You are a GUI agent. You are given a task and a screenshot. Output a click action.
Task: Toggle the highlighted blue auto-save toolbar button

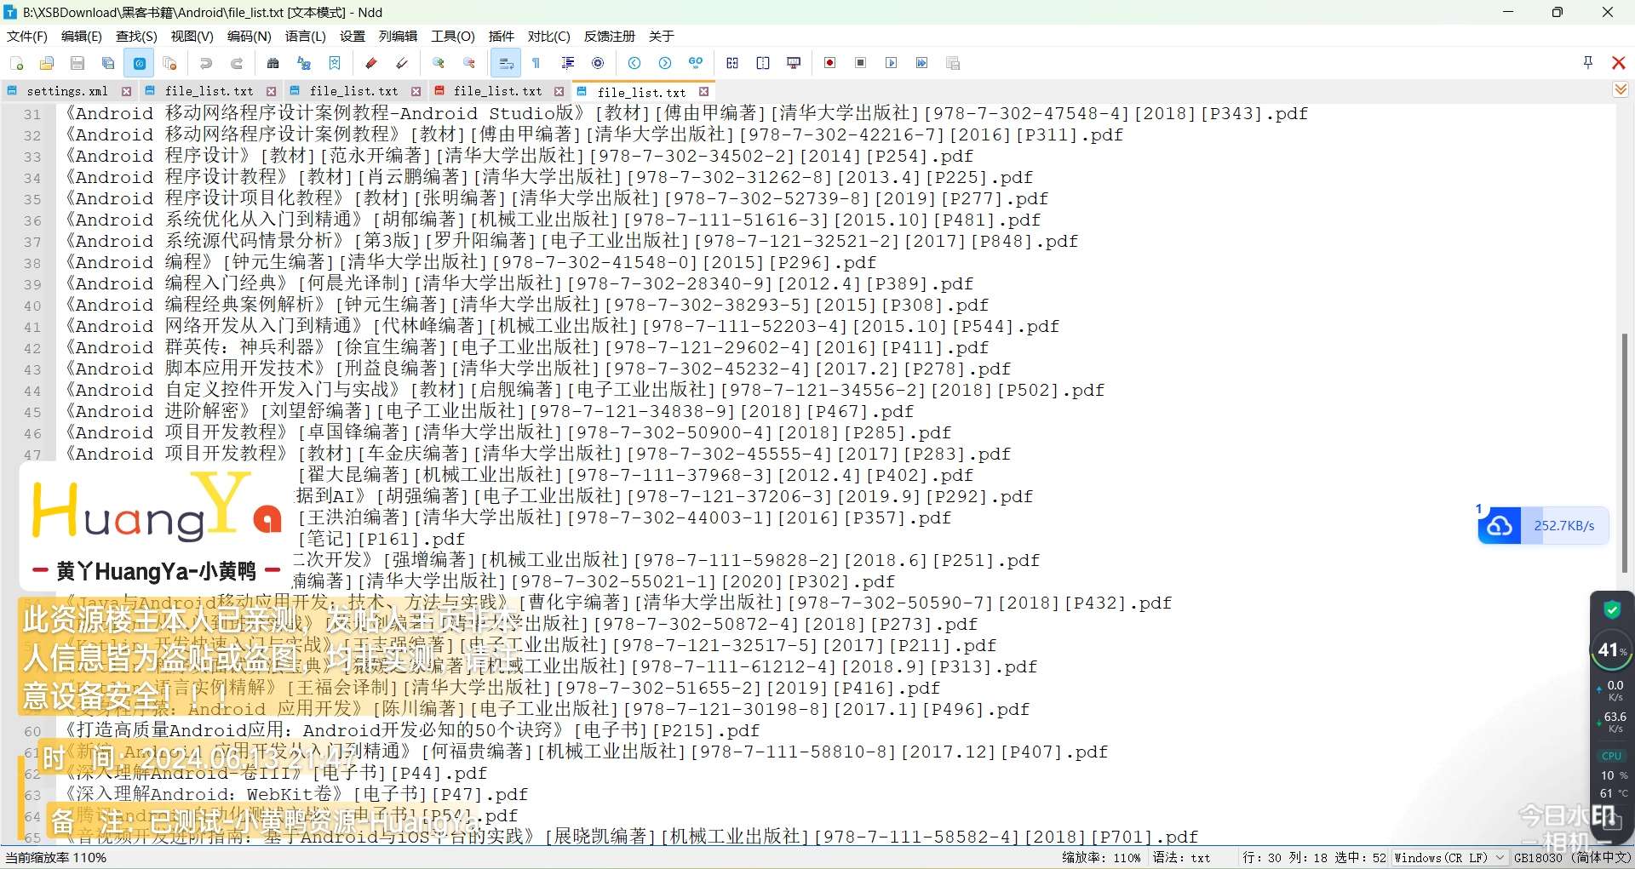tap(139, 63)
